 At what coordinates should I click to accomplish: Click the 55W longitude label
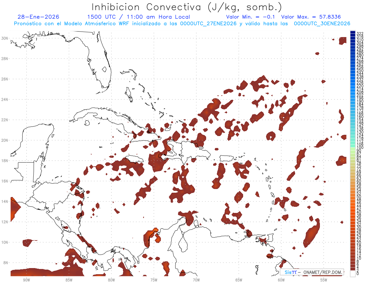point(324,280)
